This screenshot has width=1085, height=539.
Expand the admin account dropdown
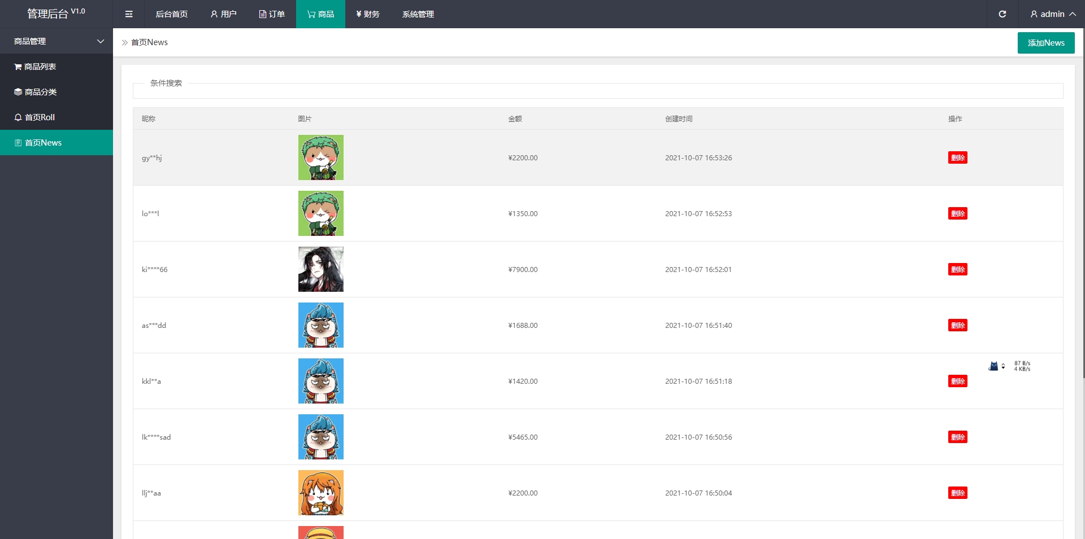(x=1053, y=14)
